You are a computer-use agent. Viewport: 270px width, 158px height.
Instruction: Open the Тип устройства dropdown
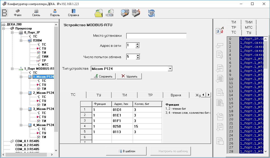170,69
